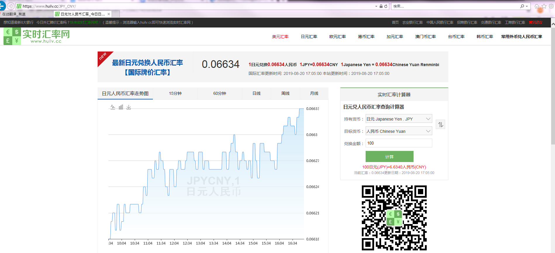
Task: Open the 韩币汇率 nav link
Action: (485, 37)
